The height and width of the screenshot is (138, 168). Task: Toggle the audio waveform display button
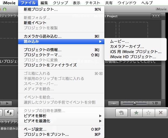pyautogui.click(x=114, y=103)
